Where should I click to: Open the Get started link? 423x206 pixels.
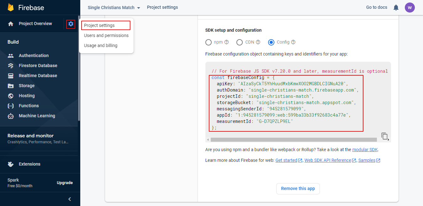coord(286,160)
